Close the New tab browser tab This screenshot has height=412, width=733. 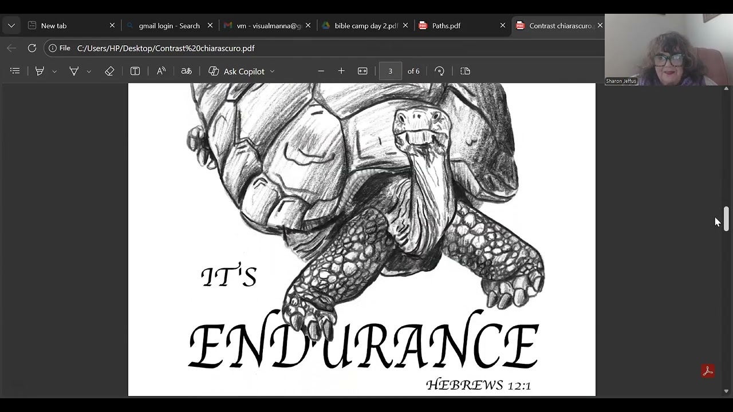pos(112,26)
